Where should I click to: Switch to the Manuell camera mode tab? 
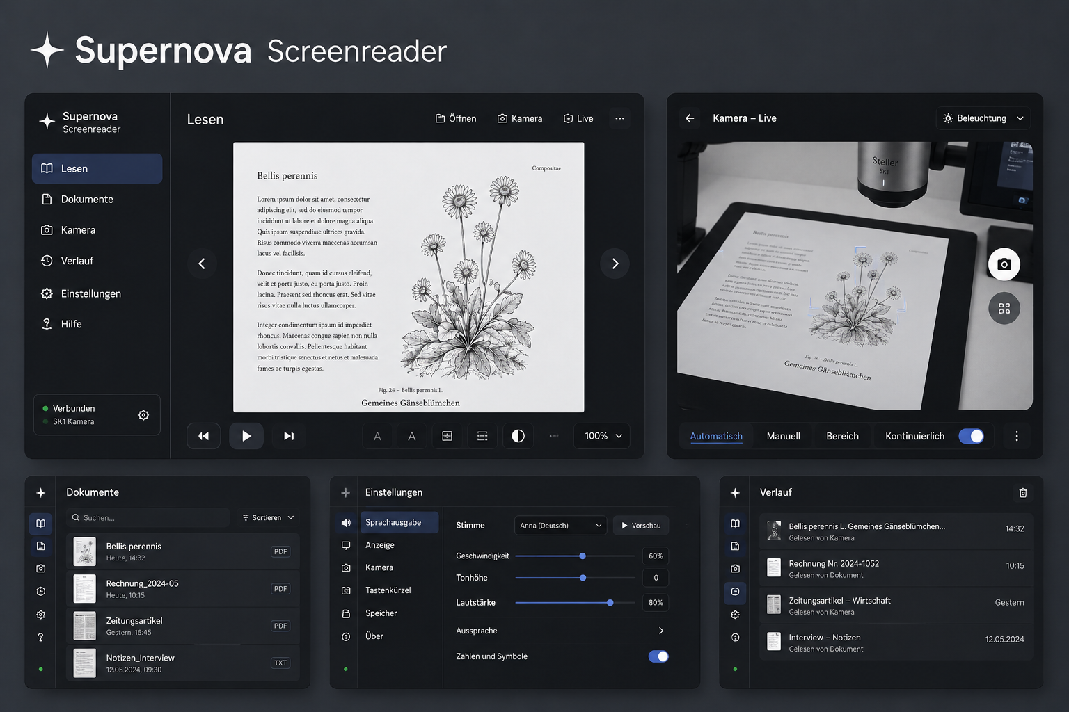click(783, 436)
